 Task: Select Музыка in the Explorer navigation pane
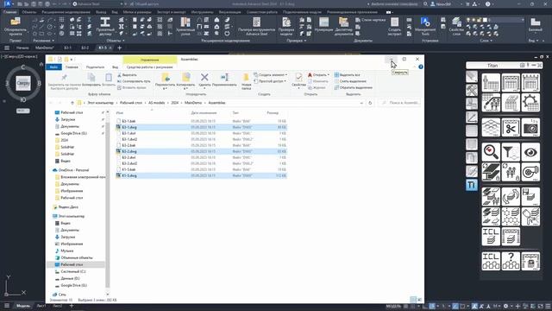click(x=67, y=251)
